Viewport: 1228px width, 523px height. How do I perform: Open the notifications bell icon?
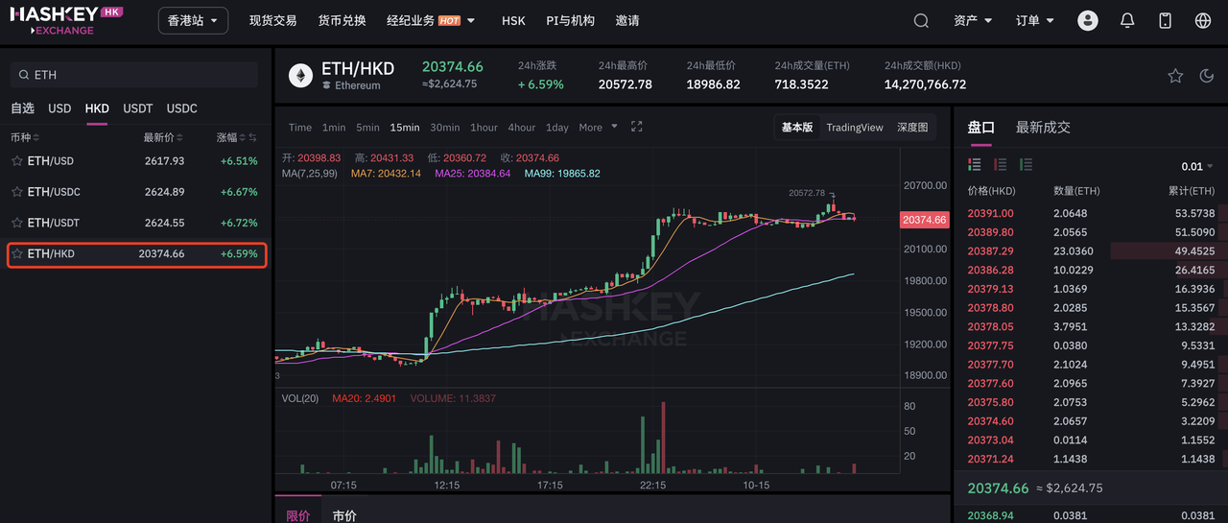tap(1127, 20)
